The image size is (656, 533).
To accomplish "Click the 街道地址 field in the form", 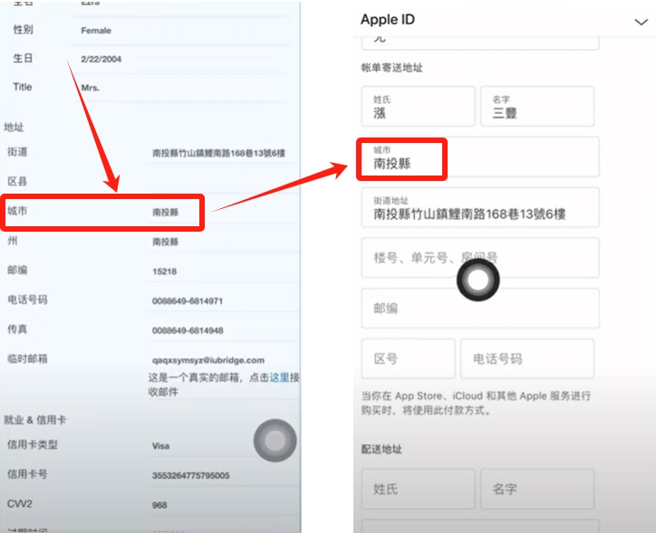I will [479, 208].
